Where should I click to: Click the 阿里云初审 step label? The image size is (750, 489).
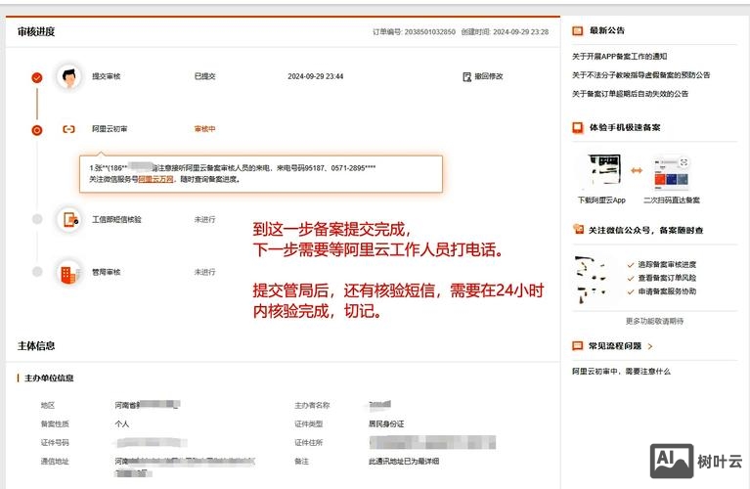(x=110, y=129)
